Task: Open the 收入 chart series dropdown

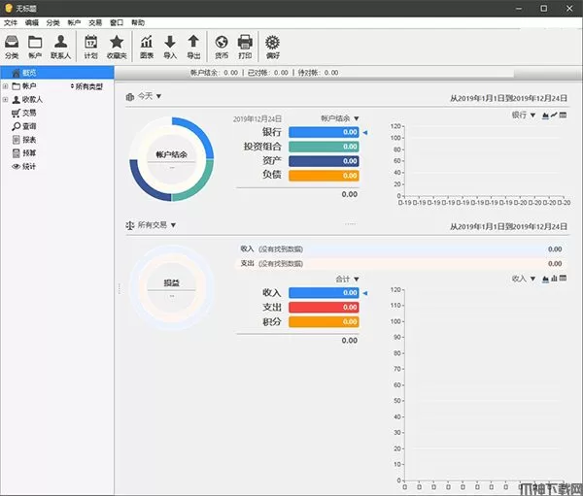Action: 524,279
